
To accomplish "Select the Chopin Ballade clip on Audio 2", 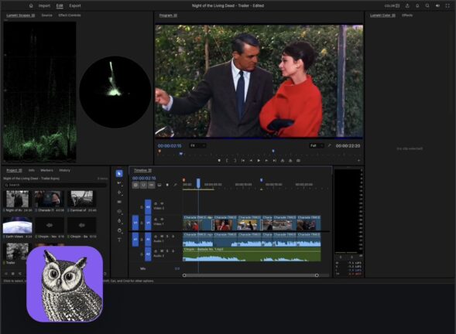I will 252,254.
